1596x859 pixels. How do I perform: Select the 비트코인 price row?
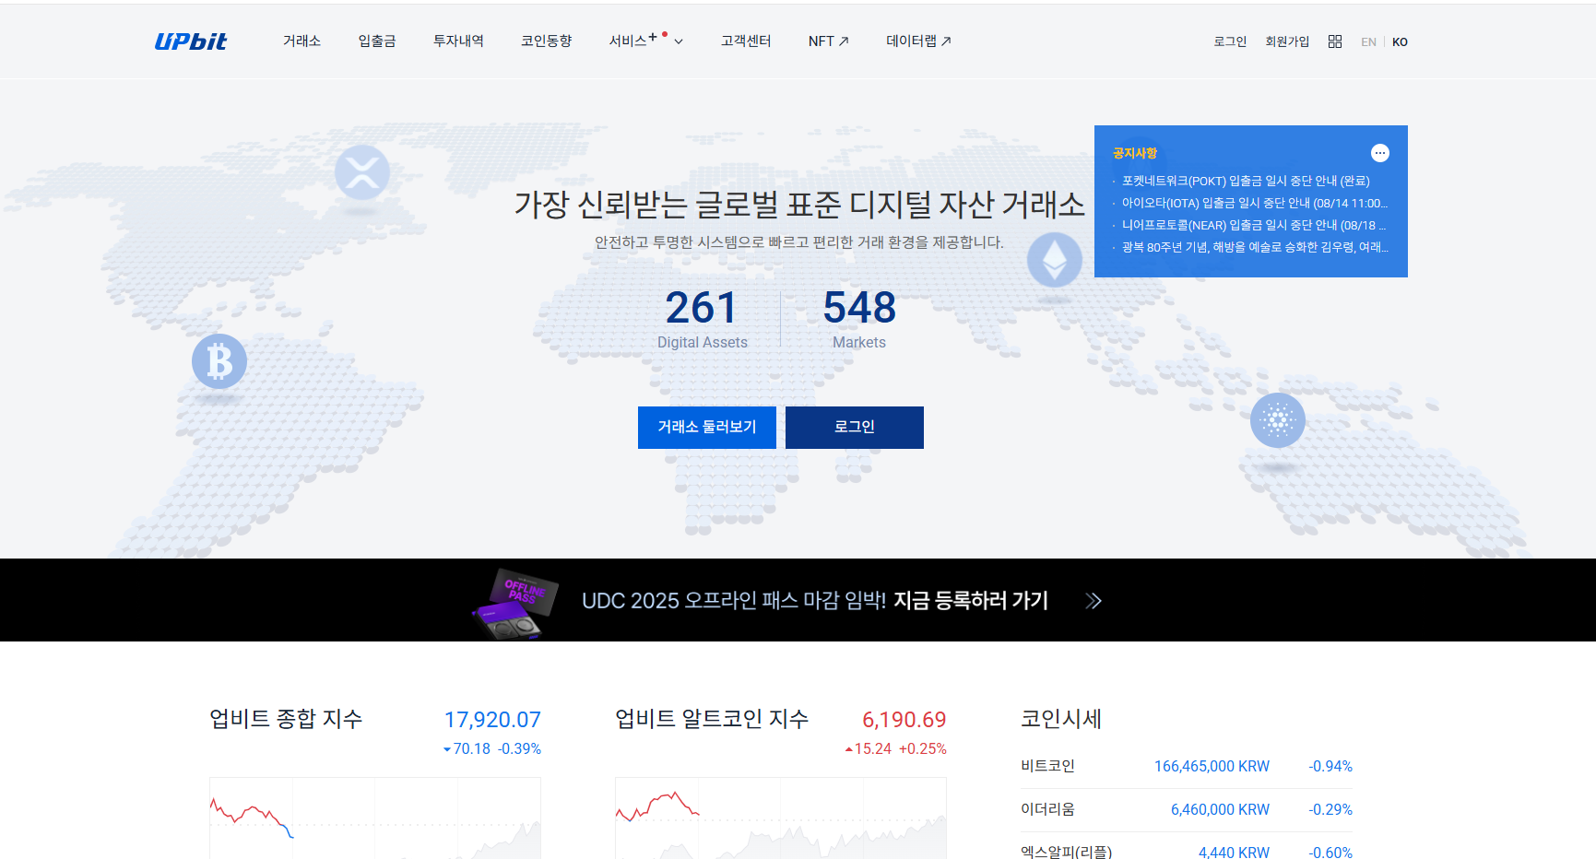(1187, 767)
